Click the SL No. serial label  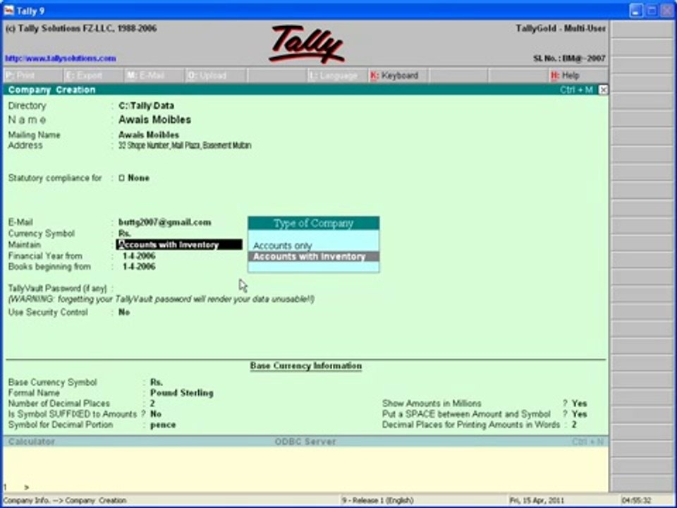569,59
